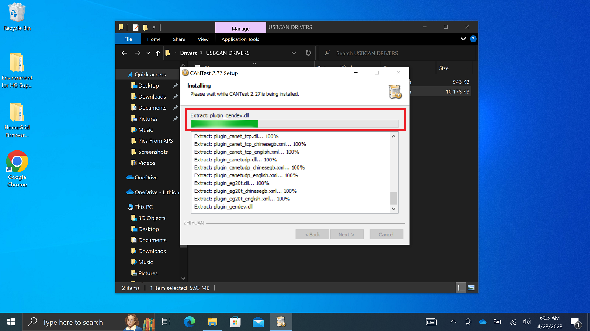Click the Properties quick access toolbar icon
Image resolution: width=590 pixels, height=331 pixels.
tap(136, 27)
